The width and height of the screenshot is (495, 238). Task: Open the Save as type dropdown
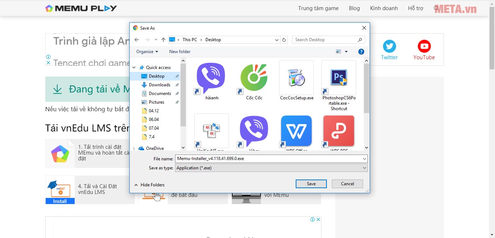pyautogui.click(x=365, y=168)
